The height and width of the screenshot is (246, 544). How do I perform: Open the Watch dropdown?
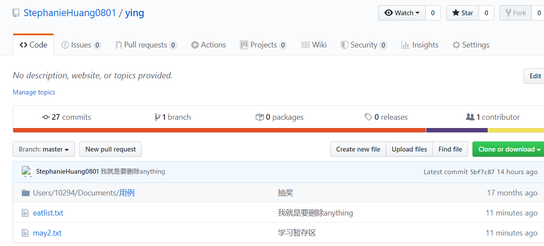(x=402, y=13)
